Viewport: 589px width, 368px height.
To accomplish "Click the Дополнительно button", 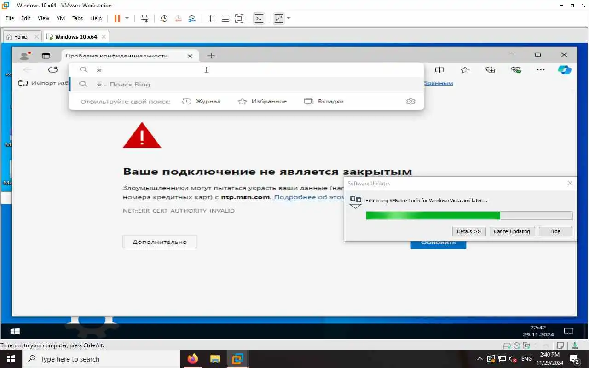I will [160, 241].
